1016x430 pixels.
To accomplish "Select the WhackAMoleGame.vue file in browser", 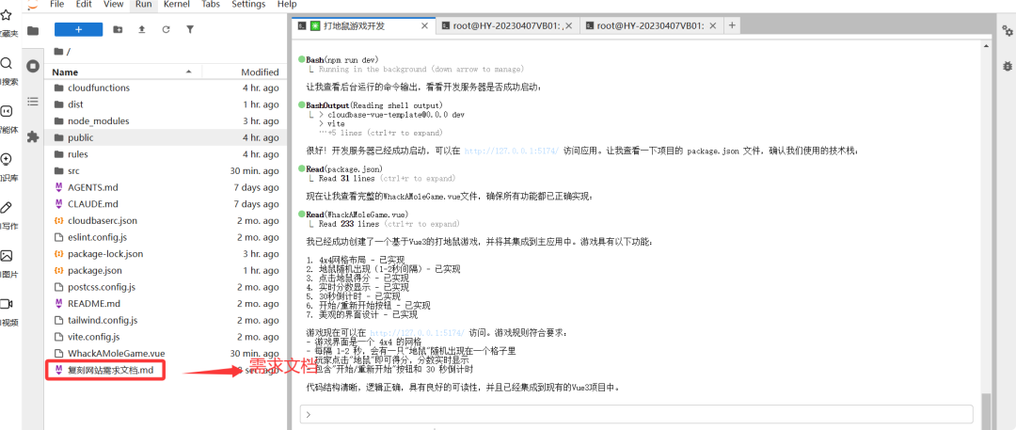I will click(x=166, y=354).
